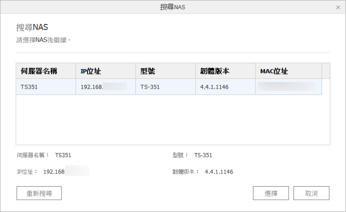Image resolution: width=346 pixels, height=212 pixels.
Task: Sort by 伺服器名稱 column header
Action: click(46, 71)
